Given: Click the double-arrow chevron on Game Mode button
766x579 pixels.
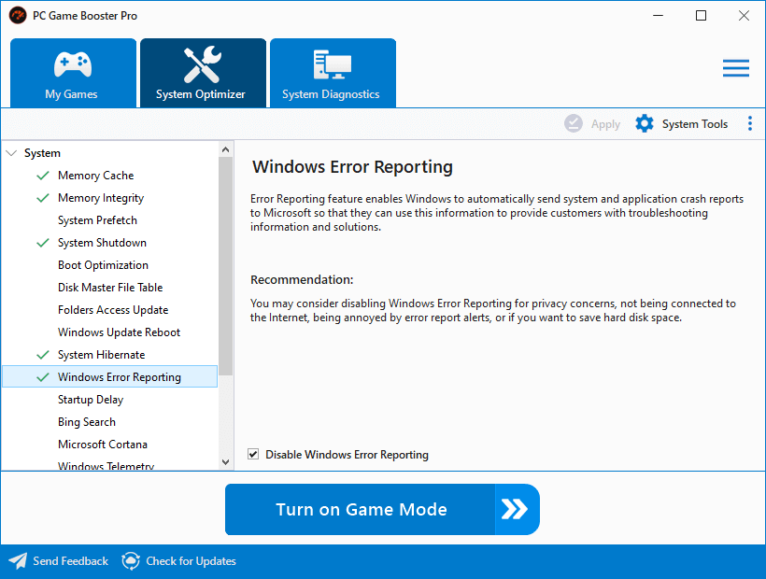Looking at the screenshot, I should [x=515, y=510].
